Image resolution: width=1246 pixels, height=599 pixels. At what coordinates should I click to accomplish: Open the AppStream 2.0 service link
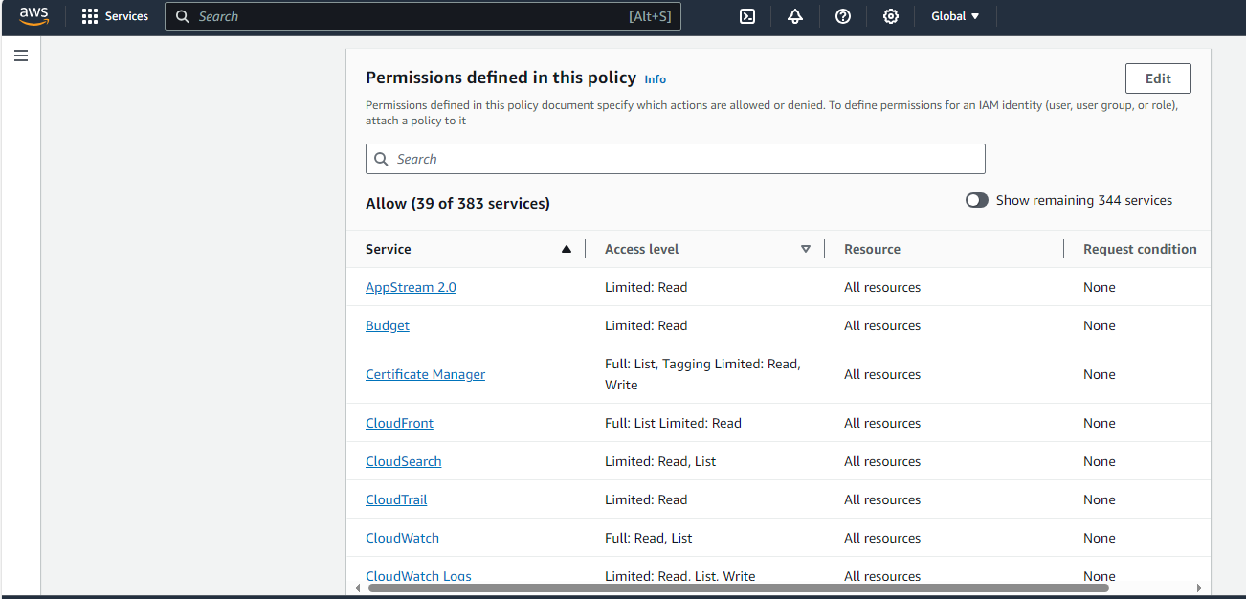click(x=411, y=287)
